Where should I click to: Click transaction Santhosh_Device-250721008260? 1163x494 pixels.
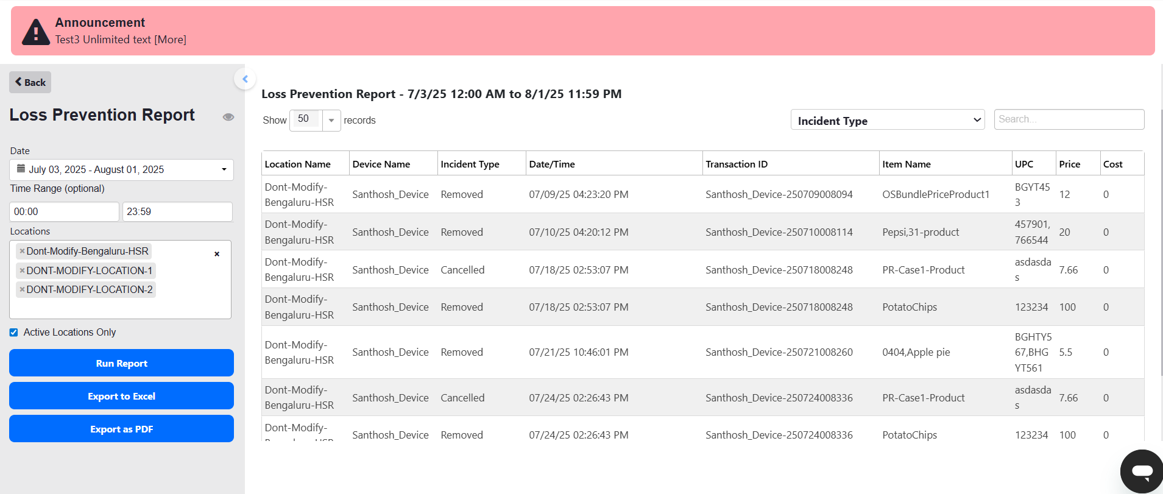[x=779, y=352]
